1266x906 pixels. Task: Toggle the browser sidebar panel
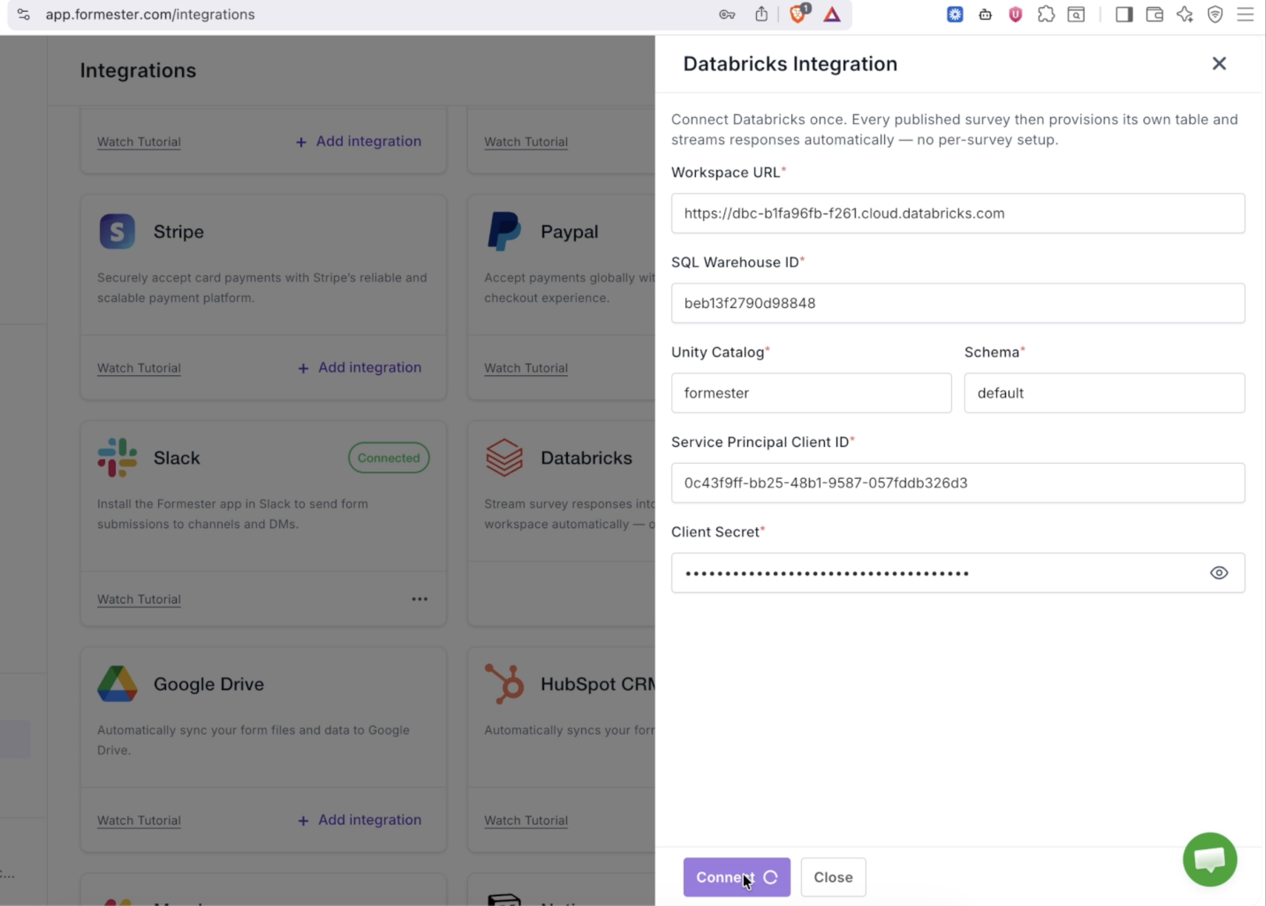[1124, 14]
